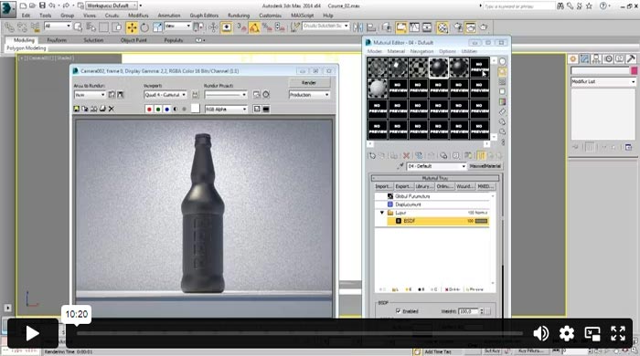Click the Library... button
640x356 pixels.
pos(424,186)
